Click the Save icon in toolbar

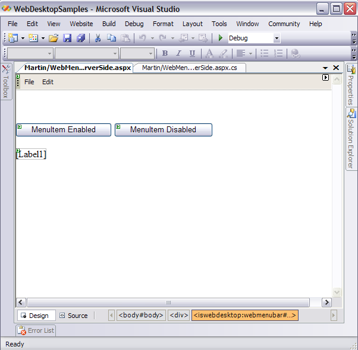[67, 38]
